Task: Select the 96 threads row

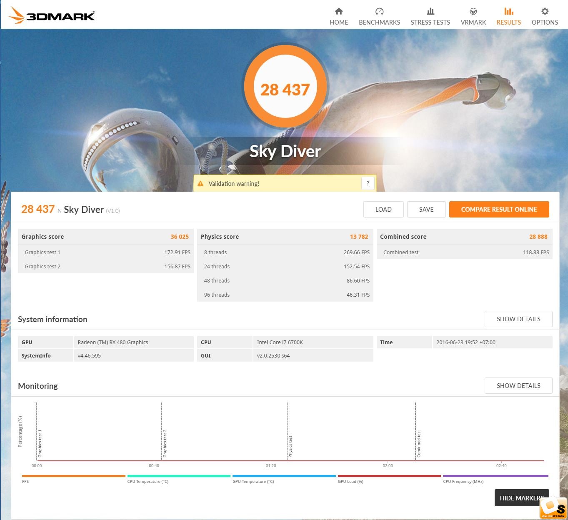Action: [x=285, y=295]
